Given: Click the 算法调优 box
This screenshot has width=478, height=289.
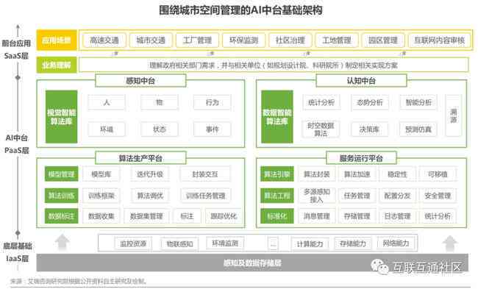Looking at the screenshot, I should click(x=150, y=196).
